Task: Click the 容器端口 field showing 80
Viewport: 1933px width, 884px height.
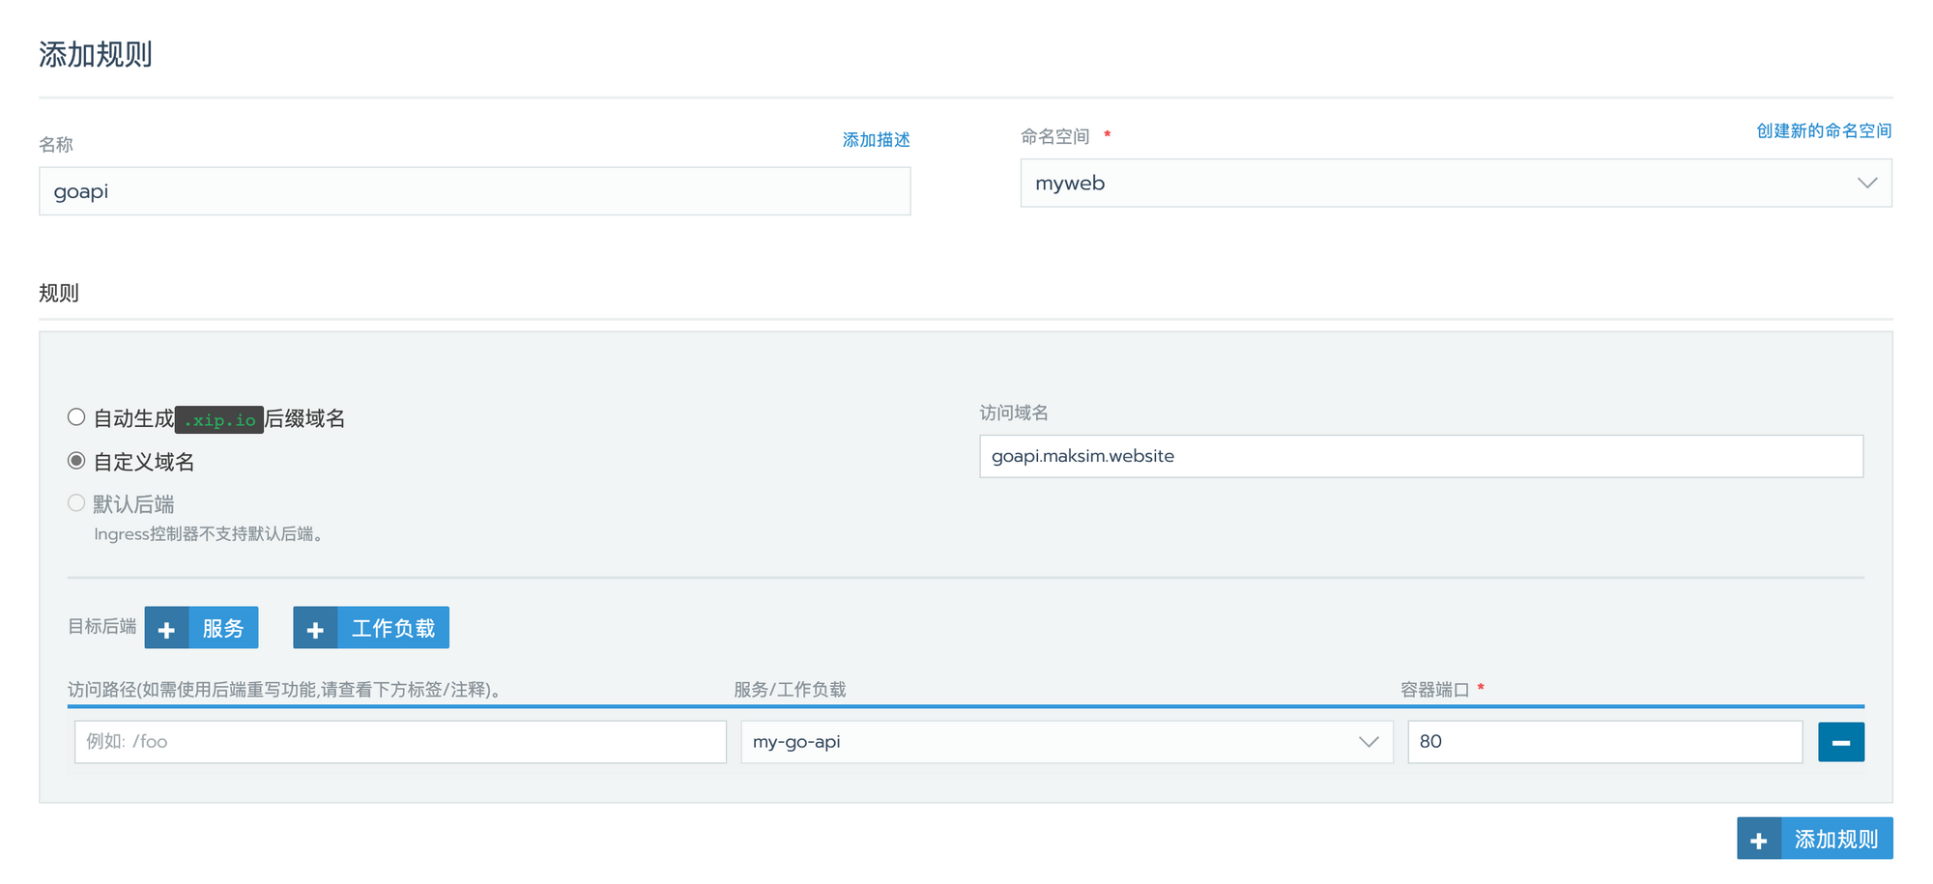Action: point(1604,742)
